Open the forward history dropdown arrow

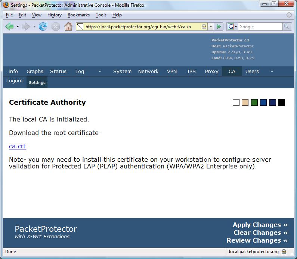[34, 26]
